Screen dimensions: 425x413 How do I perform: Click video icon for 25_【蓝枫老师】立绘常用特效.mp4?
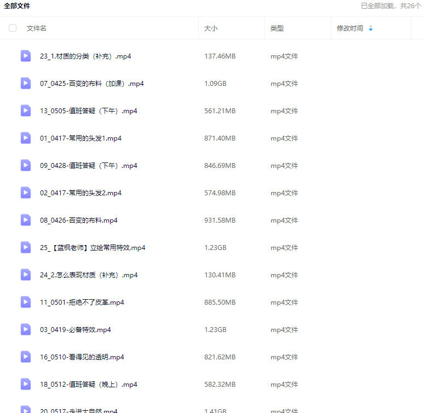(26, 247)
